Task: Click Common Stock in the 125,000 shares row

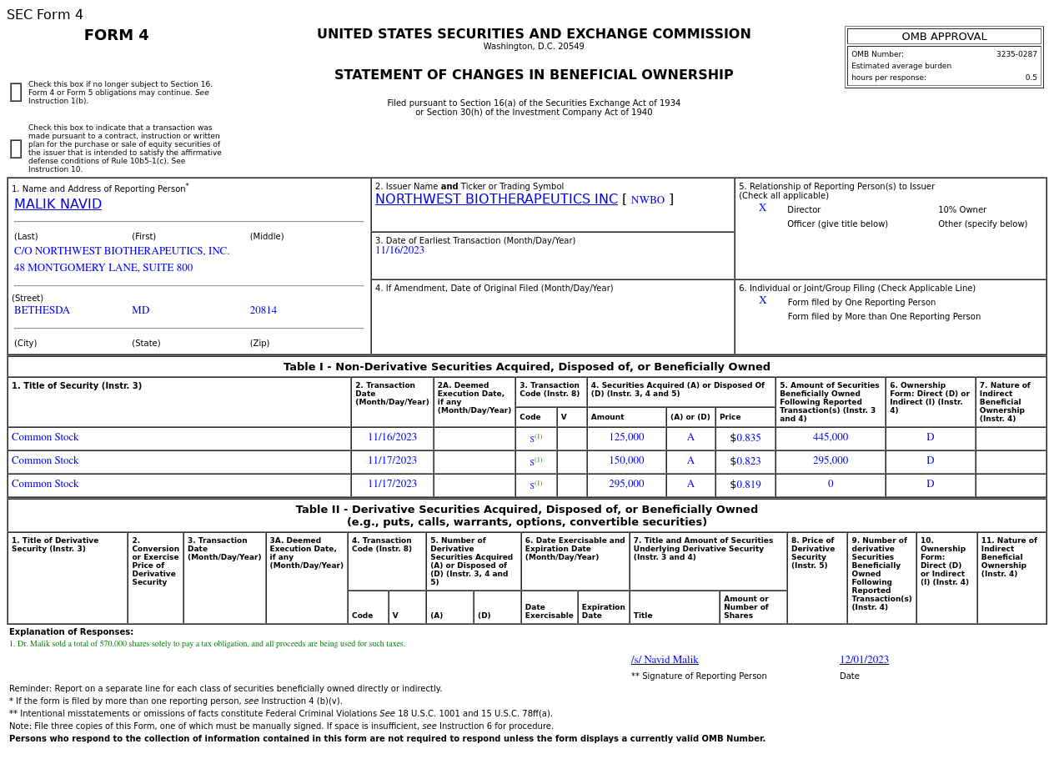Action: [45, 437]
